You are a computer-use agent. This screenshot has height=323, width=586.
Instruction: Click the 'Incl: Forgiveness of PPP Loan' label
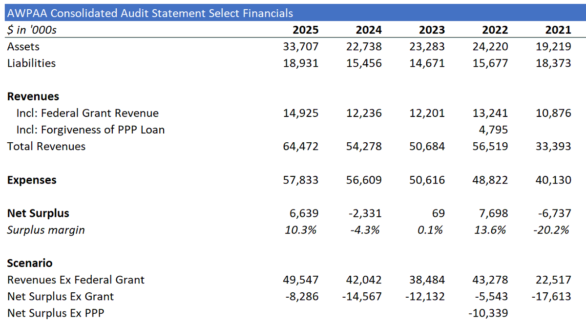tap(90, 130)
